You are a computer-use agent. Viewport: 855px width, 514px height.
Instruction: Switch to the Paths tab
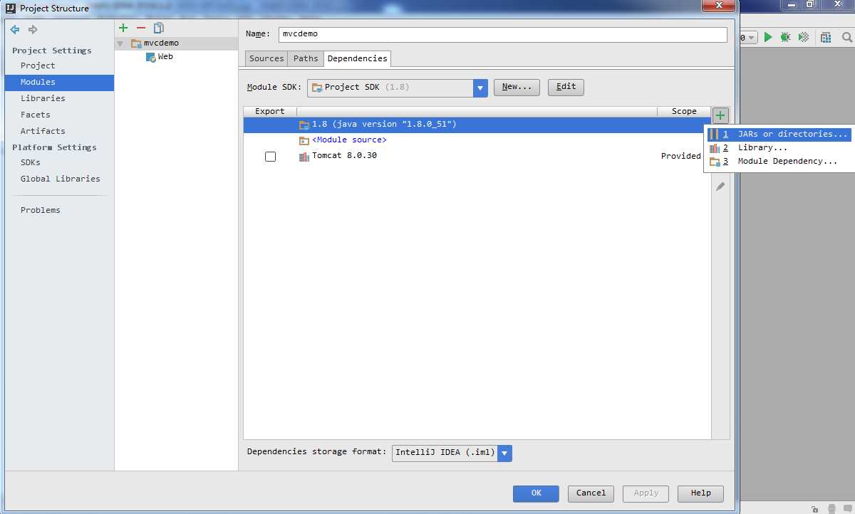pos(306,58)
